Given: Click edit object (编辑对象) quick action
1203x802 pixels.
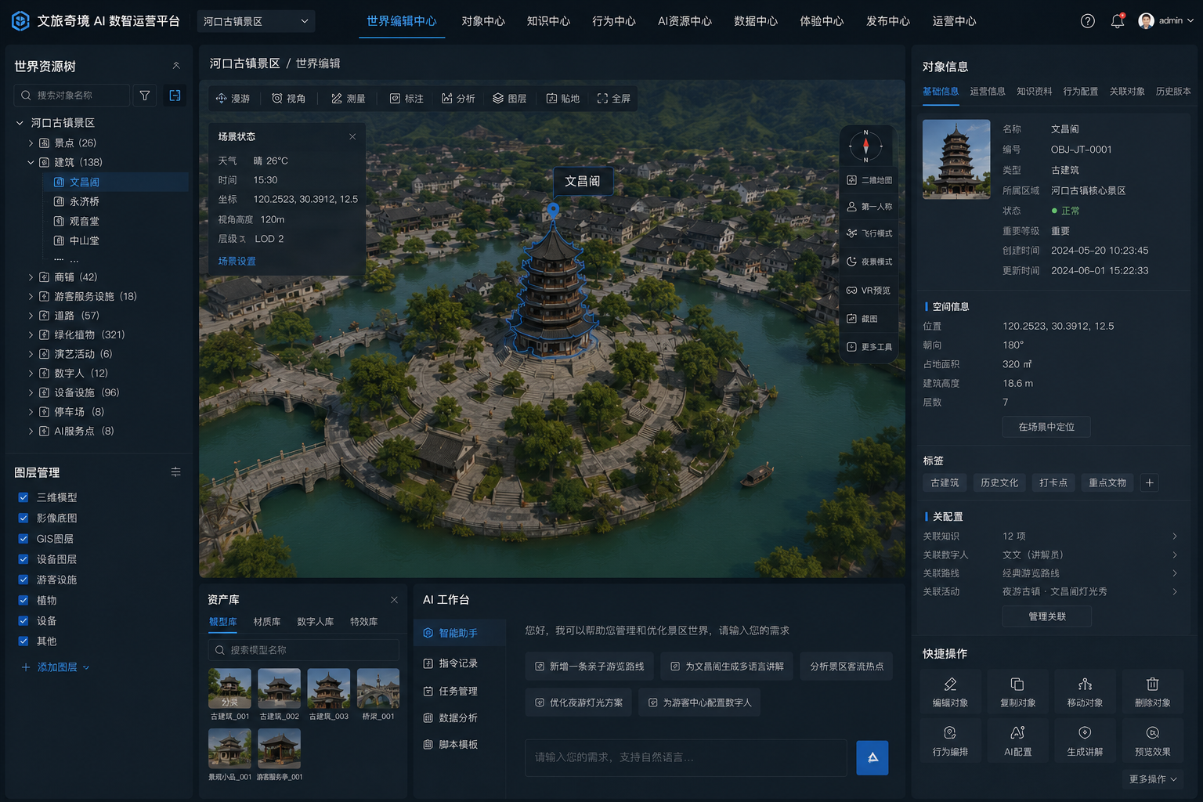Looking at the screenshot, I should click(950, 692).
